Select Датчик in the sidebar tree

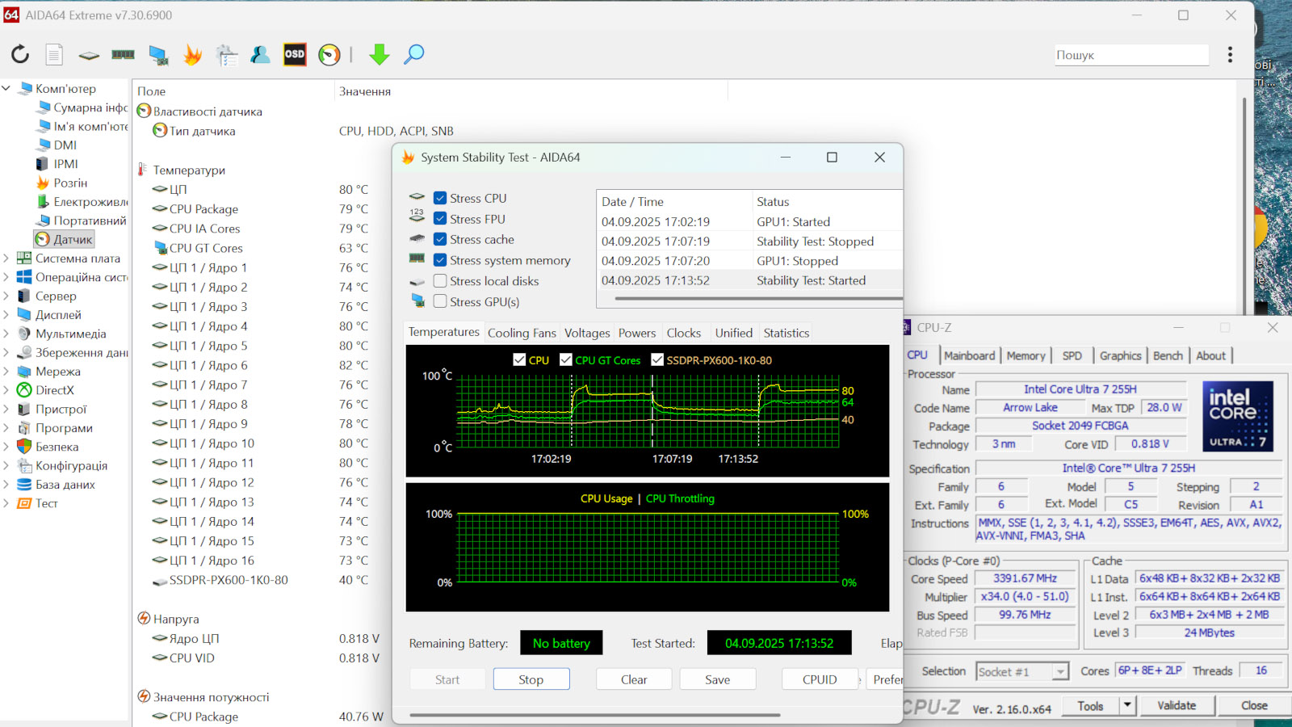[65, 239]
